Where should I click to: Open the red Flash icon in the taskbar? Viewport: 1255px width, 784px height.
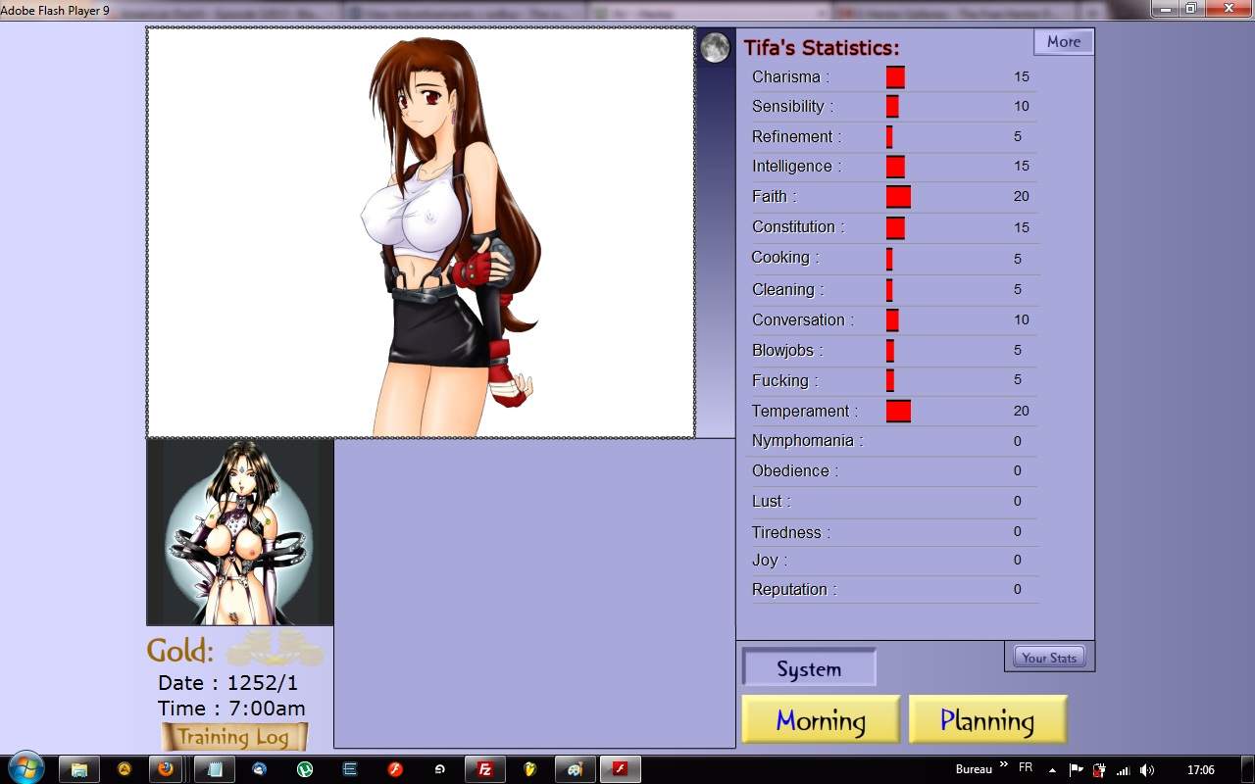[x=395, y=769]
